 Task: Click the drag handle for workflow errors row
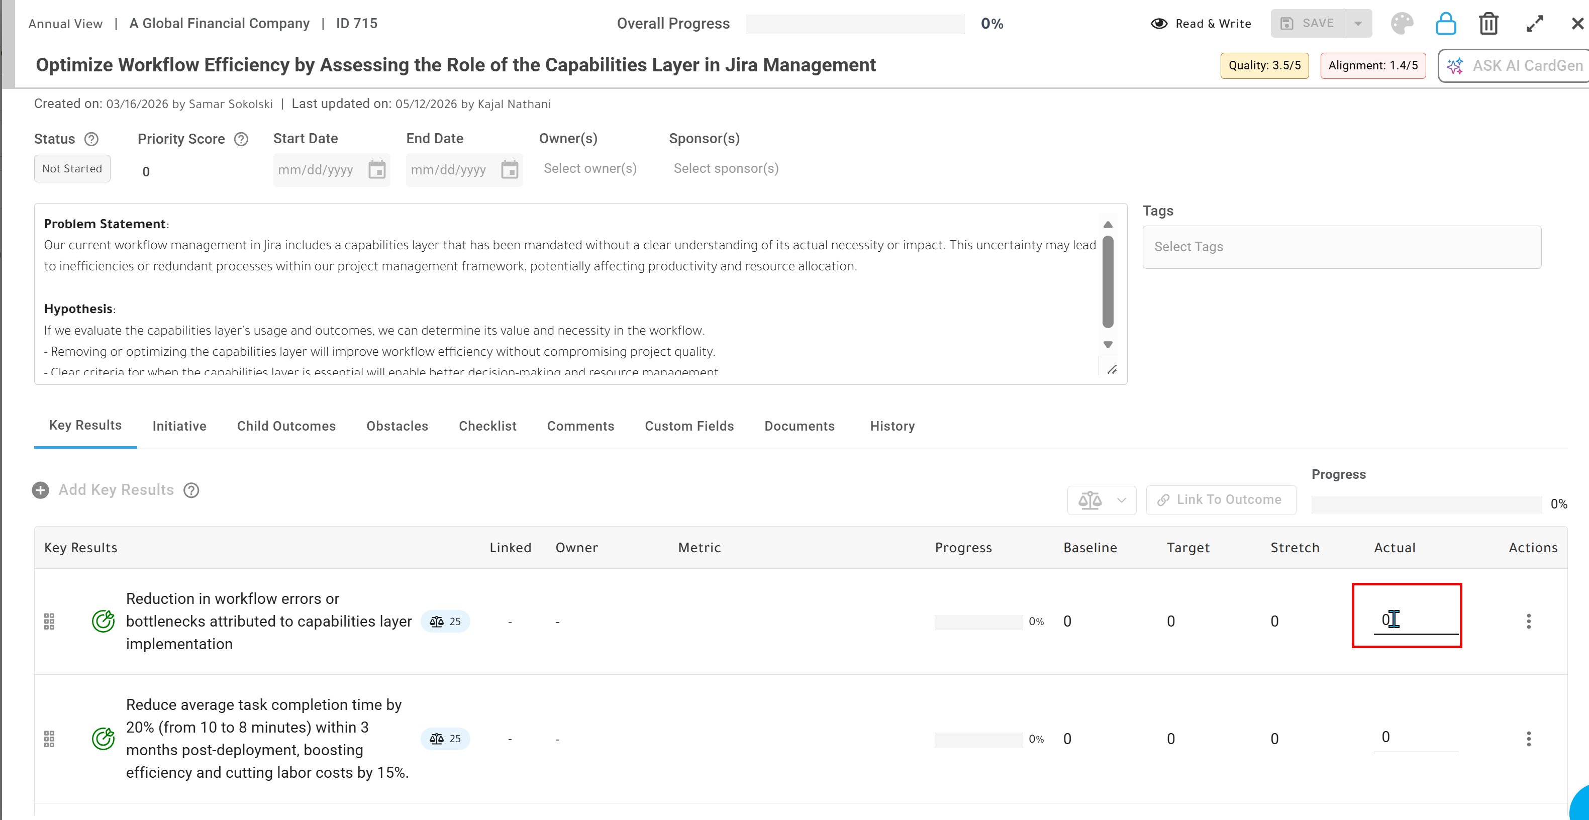click(49, 622)
